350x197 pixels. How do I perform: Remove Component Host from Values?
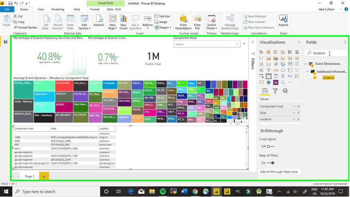tap(298, 106)
